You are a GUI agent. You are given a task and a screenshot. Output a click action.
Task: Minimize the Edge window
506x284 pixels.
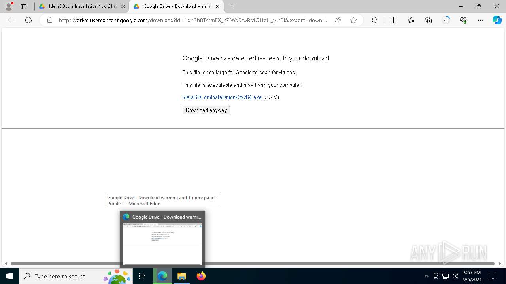coord(461,6)
